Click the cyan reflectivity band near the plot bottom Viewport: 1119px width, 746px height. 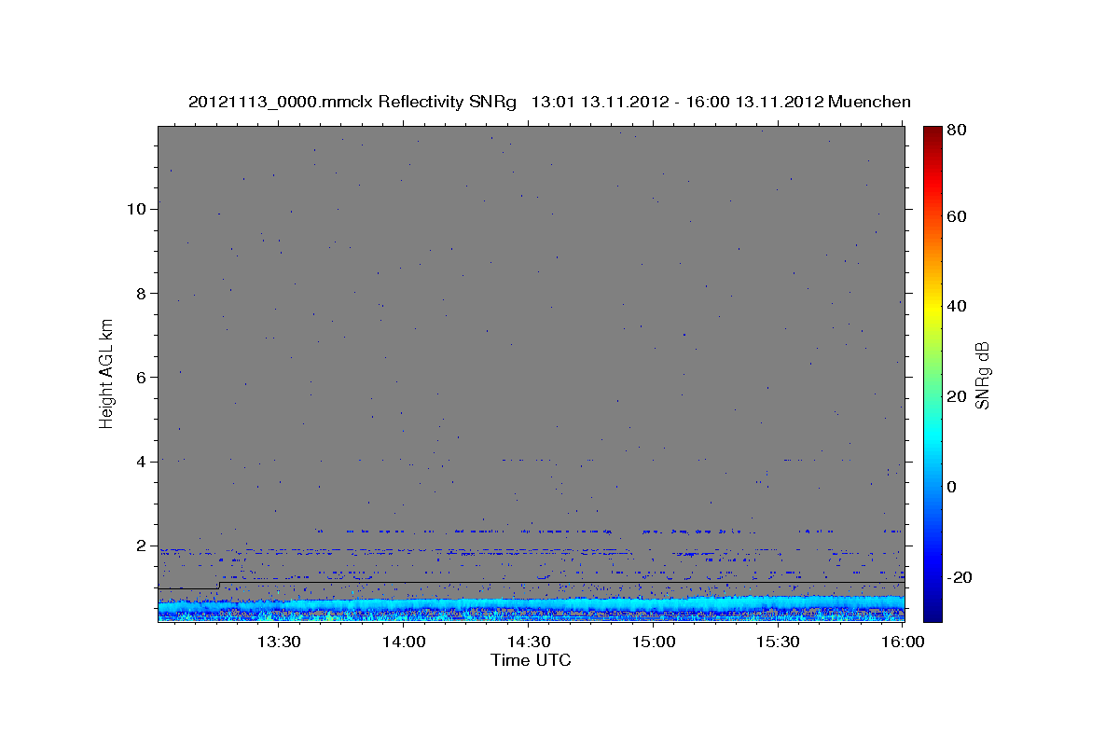531,605
